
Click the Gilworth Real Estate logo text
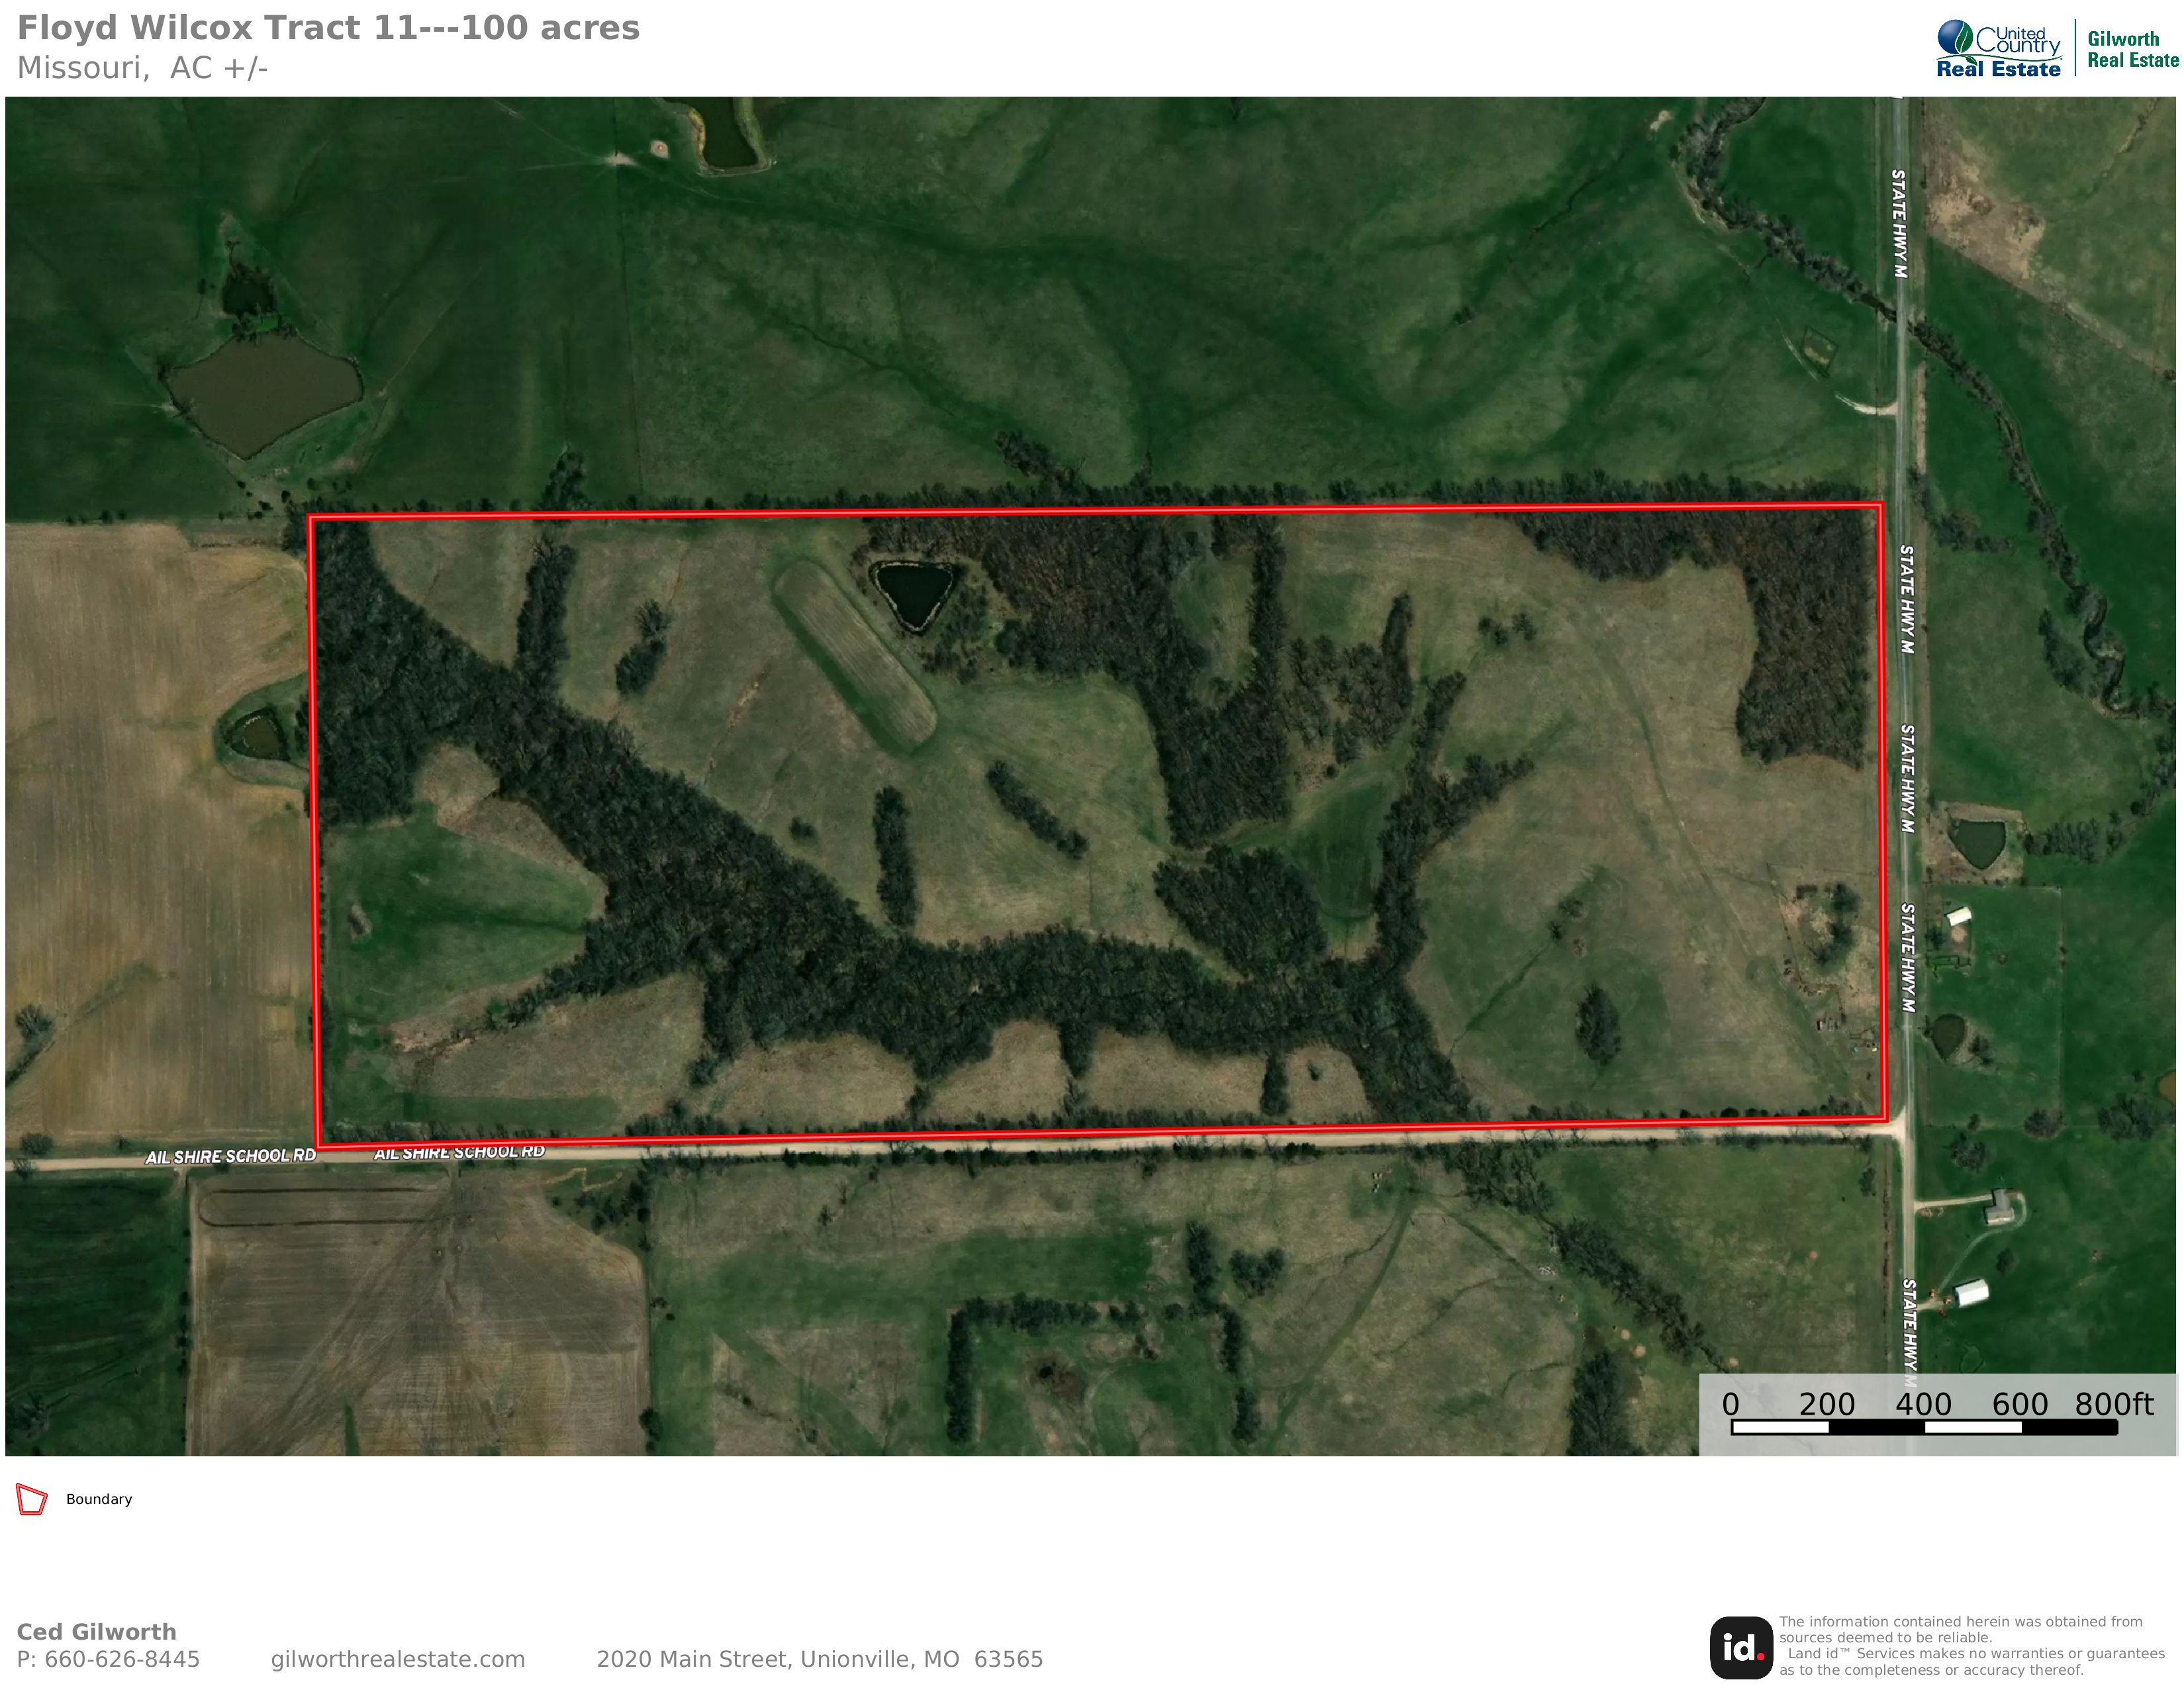pyautogui.click(x=2132, y=49)
